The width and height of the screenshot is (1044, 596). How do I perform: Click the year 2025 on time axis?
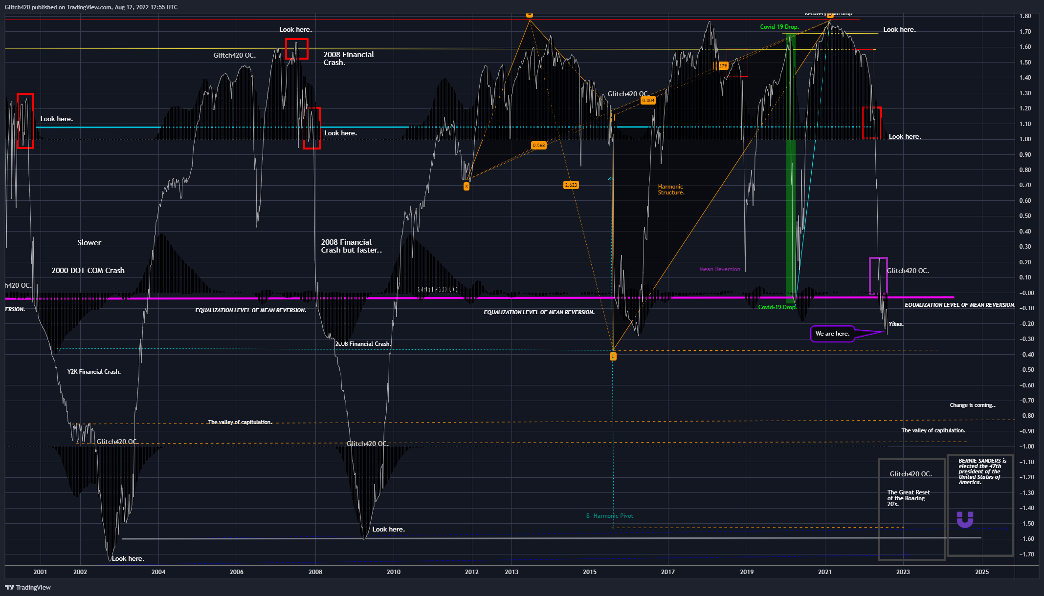pyautogui.click(x=982, y=572)
